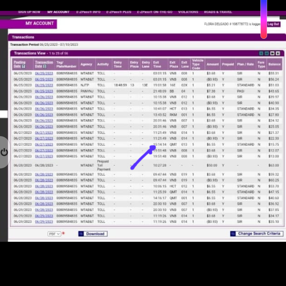Click the Plan / Rate column header
286x286 pixels.
click(245, 64)
